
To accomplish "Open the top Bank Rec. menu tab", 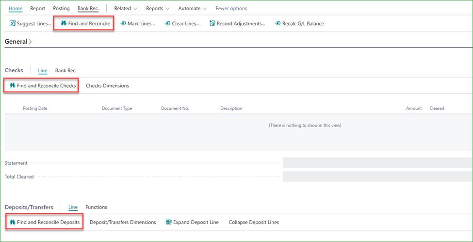I will [88, 8].
